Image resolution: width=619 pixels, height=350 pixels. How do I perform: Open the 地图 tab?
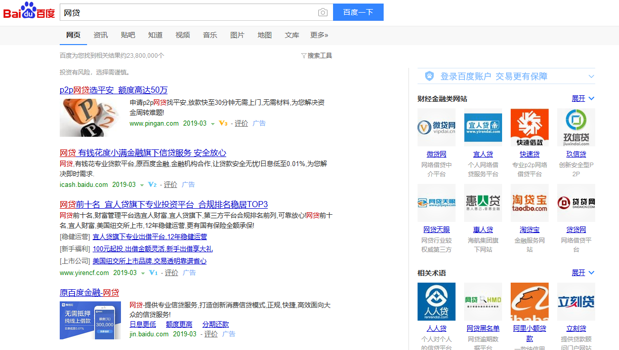coord(265,35)
